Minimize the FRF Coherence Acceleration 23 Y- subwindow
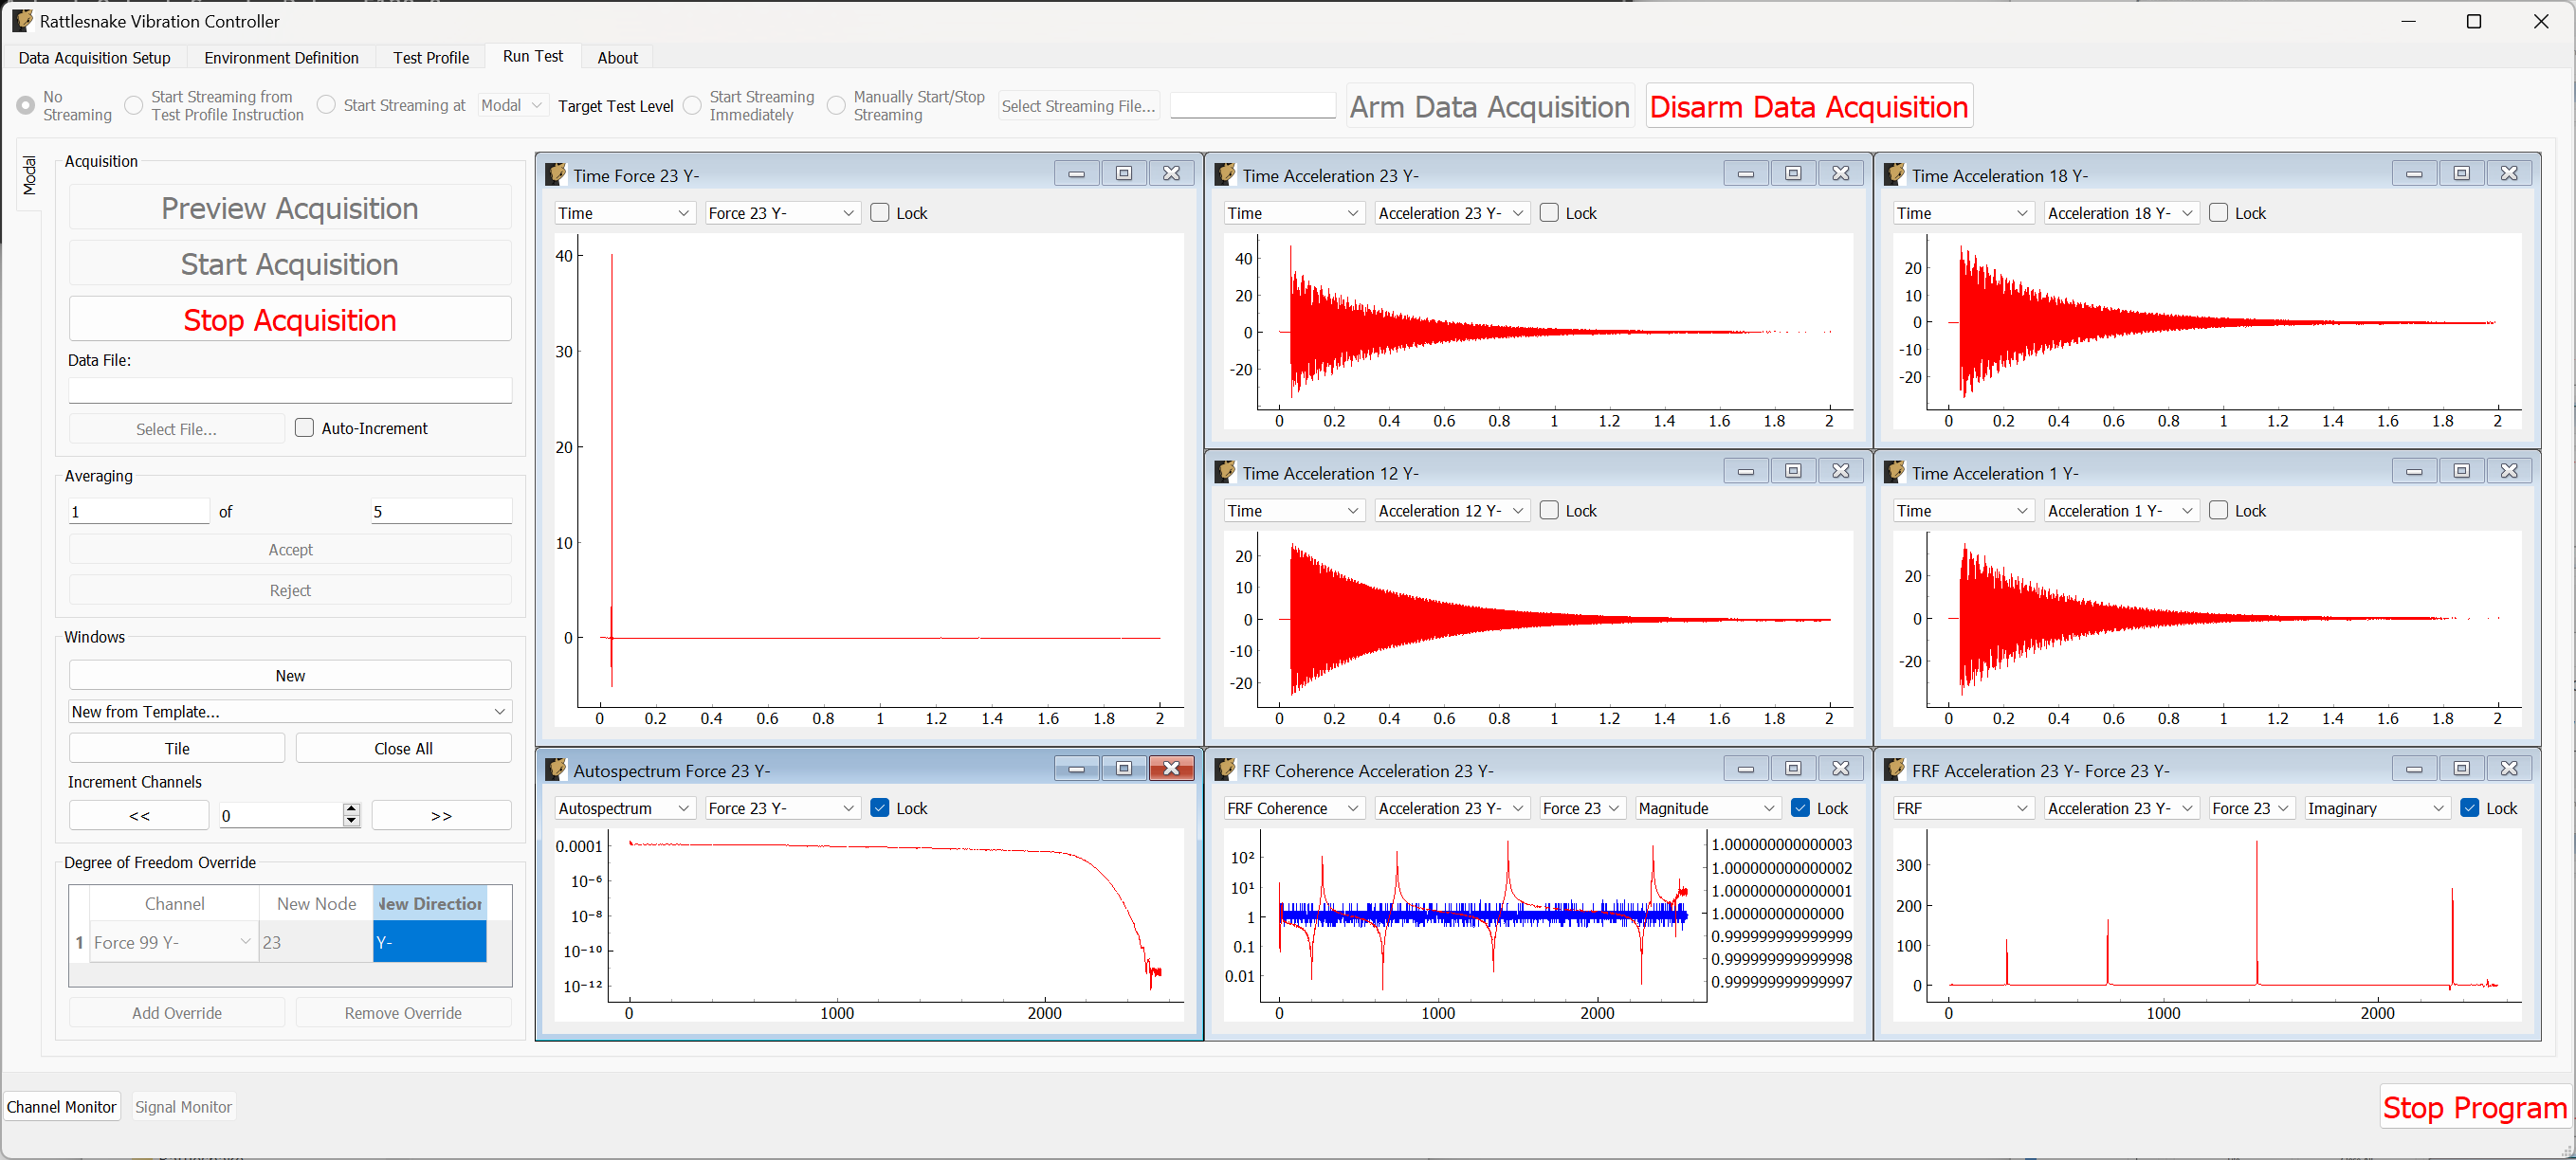This screenshot has width=2576, height=1160. [1746, 768]
